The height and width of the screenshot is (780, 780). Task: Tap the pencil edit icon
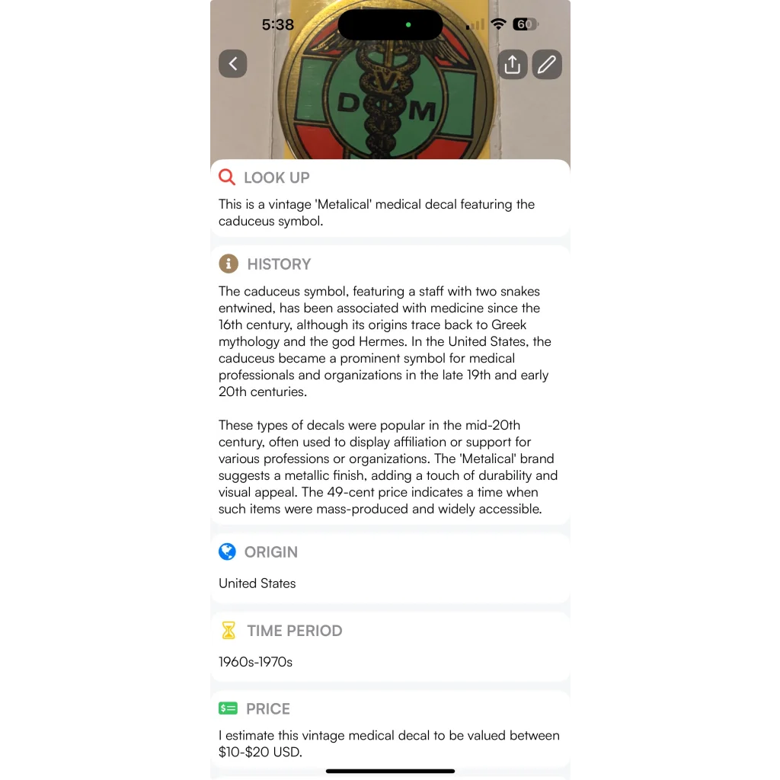tap(547, 64)
